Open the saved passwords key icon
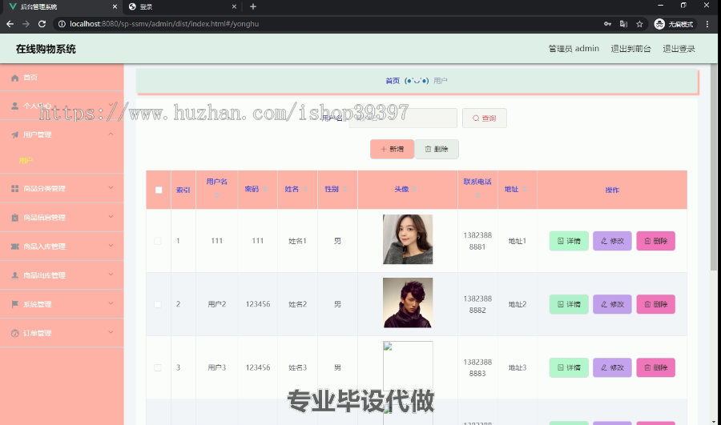Viewport: 721px width, 425px height. tap(607, 24)
